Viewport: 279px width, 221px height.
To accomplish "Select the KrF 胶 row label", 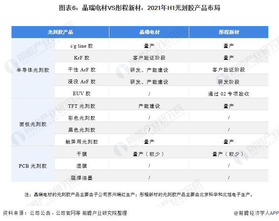I will click(82, 58).
